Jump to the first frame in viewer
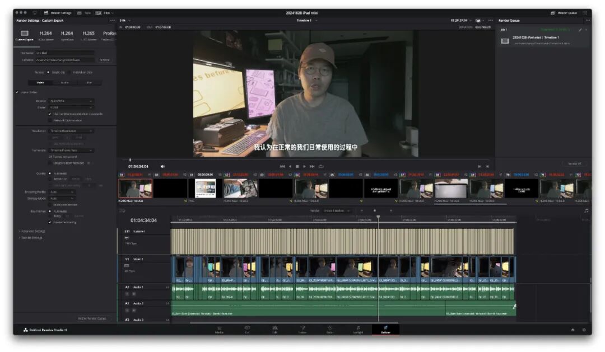The width and height of the screenshot is (605, 352). [x=282, y=167]
